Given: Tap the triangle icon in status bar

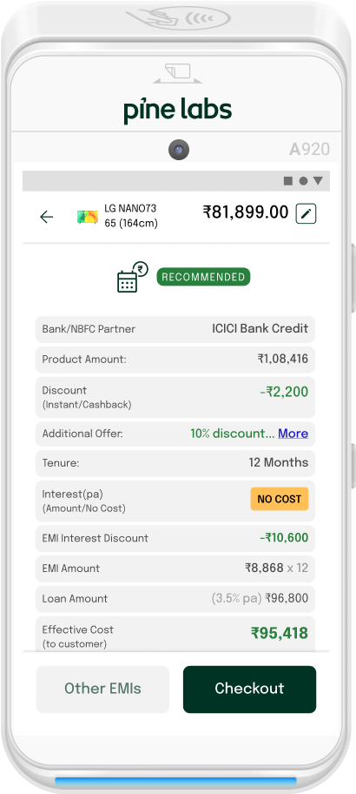Looking at the screenshot, I should point(318,181).
